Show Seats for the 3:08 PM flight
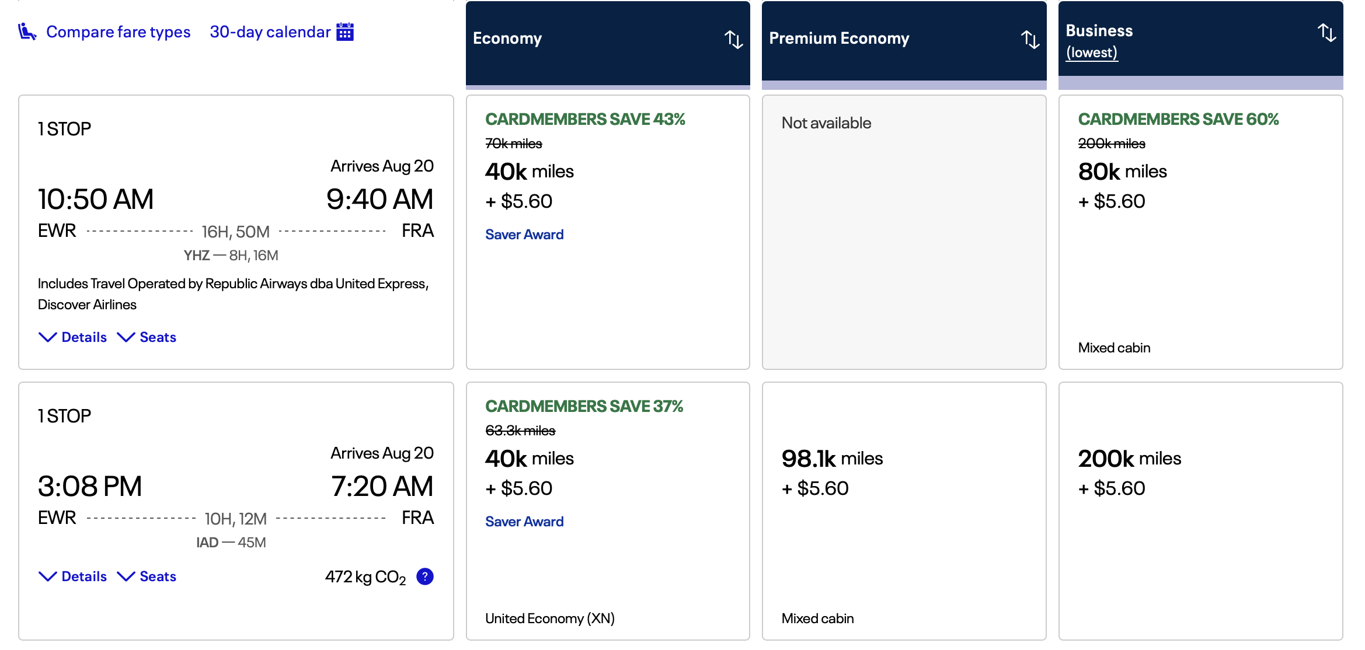 [x=147, y=576]
